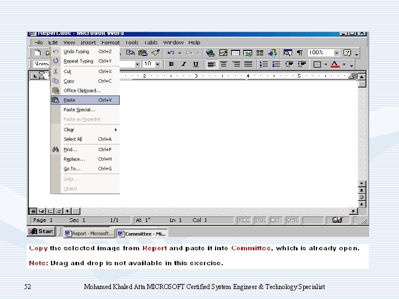
Task: Open the Border style dropdown arrow
Action: (326, 65)
